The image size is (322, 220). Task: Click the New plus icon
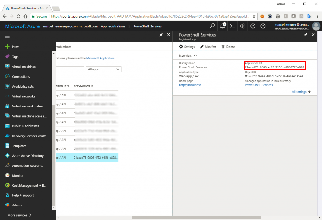(x=8, y=47)
